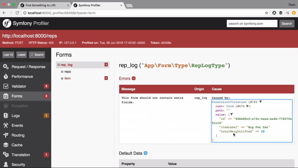This screenshot has height=168, width=298.
Task: Collapse rep_log tree node toggle
Action: coord(59,65)
